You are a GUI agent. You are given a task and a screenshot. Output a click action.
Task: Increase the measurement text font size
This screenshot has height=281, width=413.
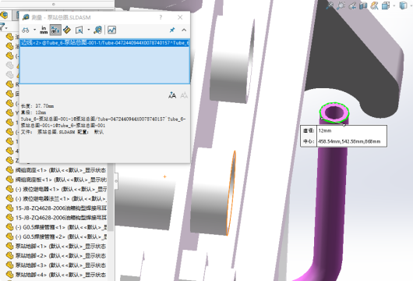click(x=172, y=95)
